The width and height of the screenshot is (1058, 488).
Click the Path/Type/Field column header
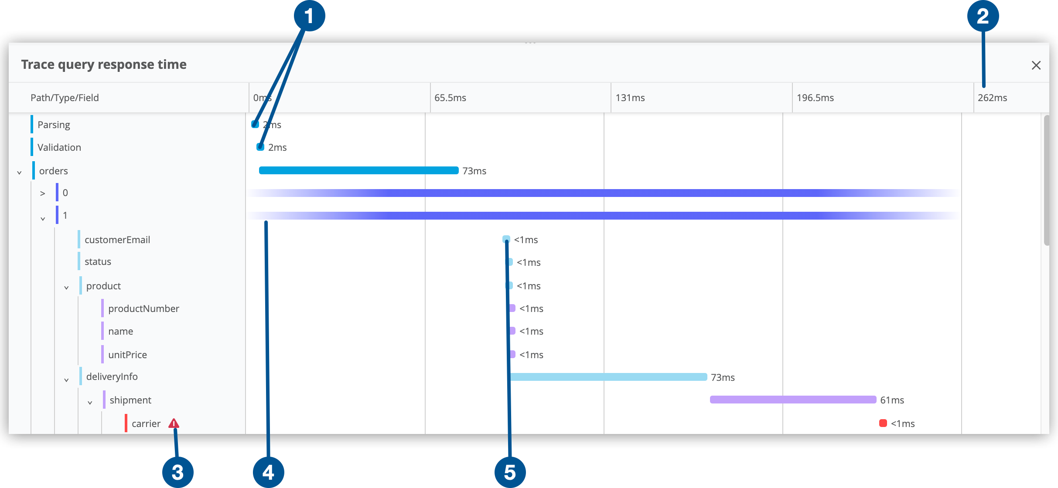tap(65, 98)
